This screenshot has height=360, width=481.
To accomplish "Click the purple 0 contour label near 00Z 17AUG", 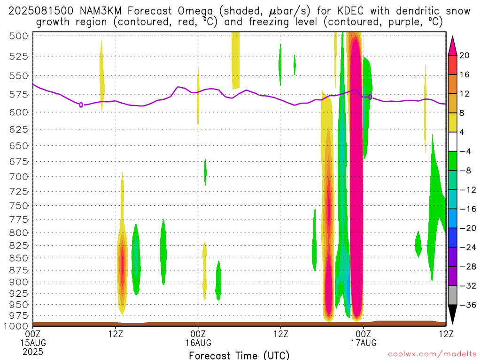I will coord(370,97).
